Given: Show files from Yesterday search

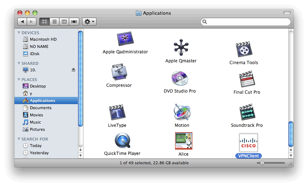Looking at the screenshot, I should click(x=39, y=153).
